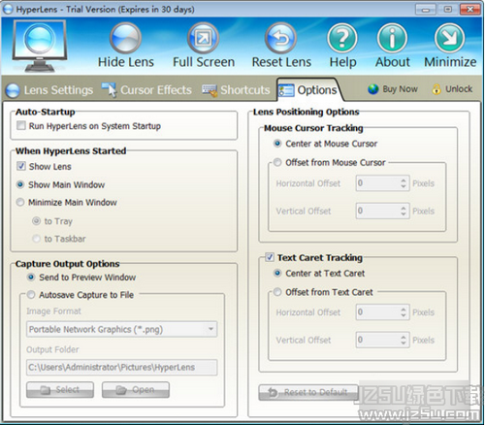Image resolution: width=485 pixels, height=425 pixels.
Task: Switch to the Cursor Effects tab
Action: tap(146, 90)
